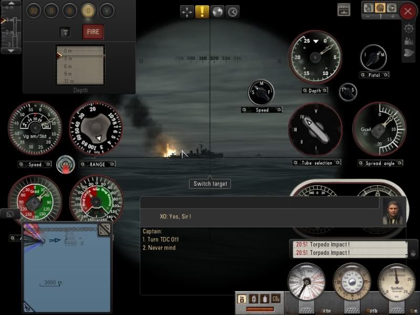Screen dimensions: 420x315
Task: Click left knob of top-right Depth label
Action: (304, 90)
